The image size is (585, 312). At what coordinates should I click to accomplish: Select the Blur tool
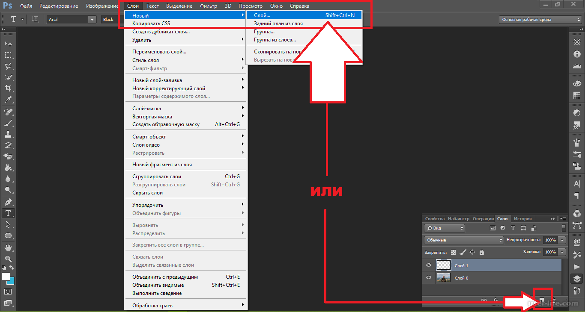[8, 179]
